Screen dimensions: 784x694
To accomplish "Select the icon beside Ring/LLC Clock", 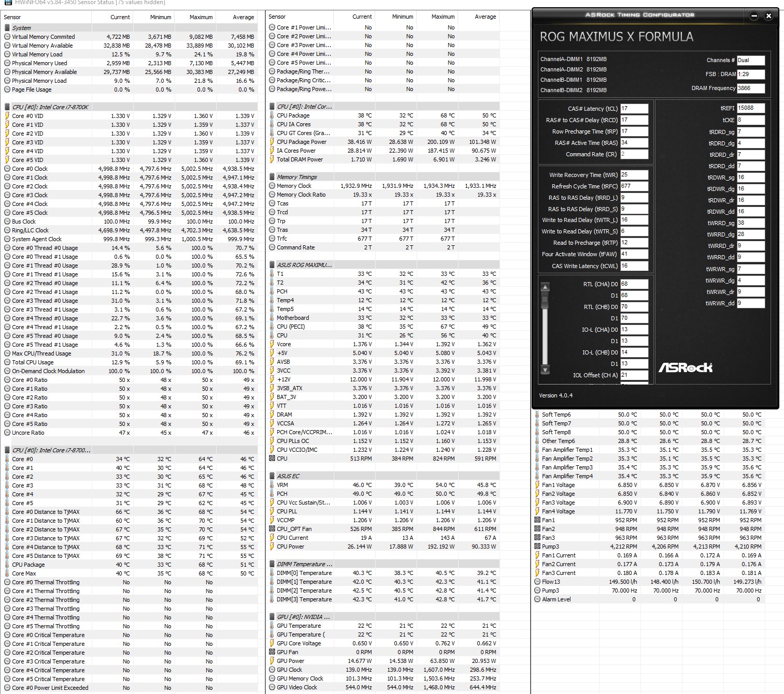I will point(7,230).
